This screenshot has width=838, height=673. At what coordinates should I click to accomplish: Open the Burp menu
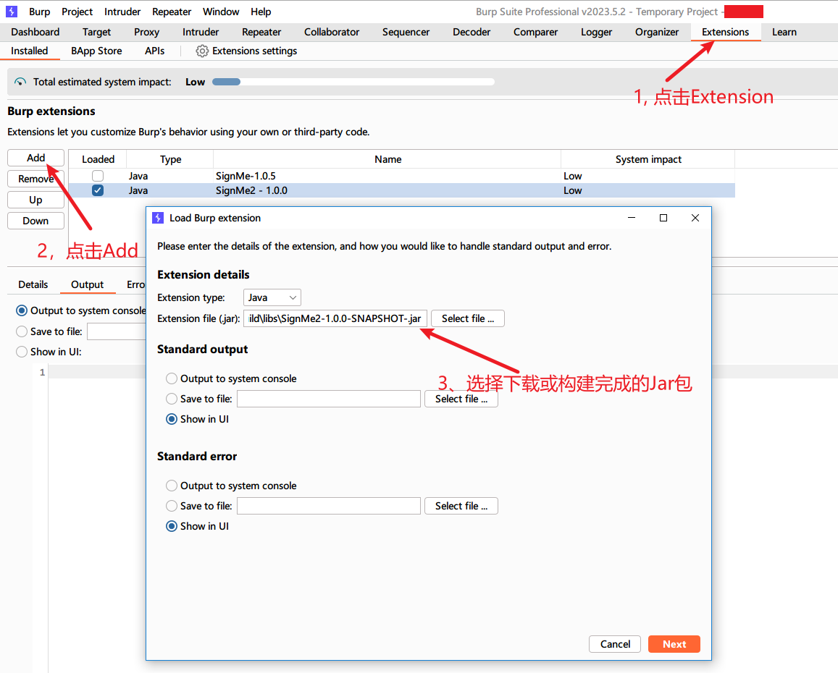tap(40, 12)
